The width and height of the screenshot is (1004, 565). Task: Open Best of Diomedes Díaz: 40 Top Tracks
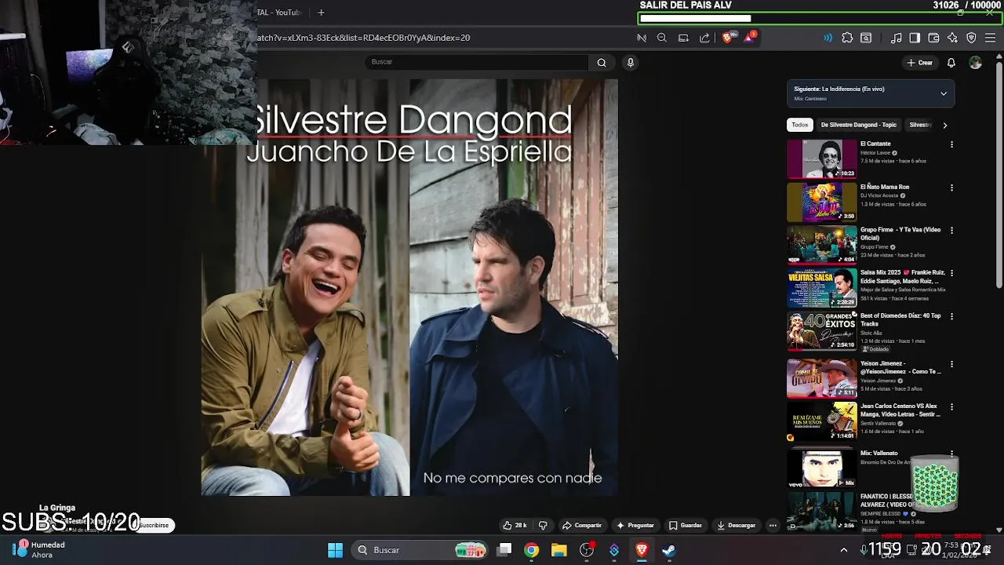900,319
